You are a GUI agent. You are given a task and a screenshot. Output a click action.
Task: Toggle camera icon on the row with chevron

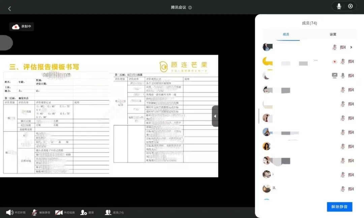pyautogui.click(x=343, y=47)
